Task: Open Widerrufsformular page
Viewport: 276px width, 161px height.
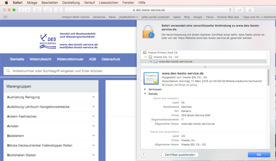Action: (70, 59)
